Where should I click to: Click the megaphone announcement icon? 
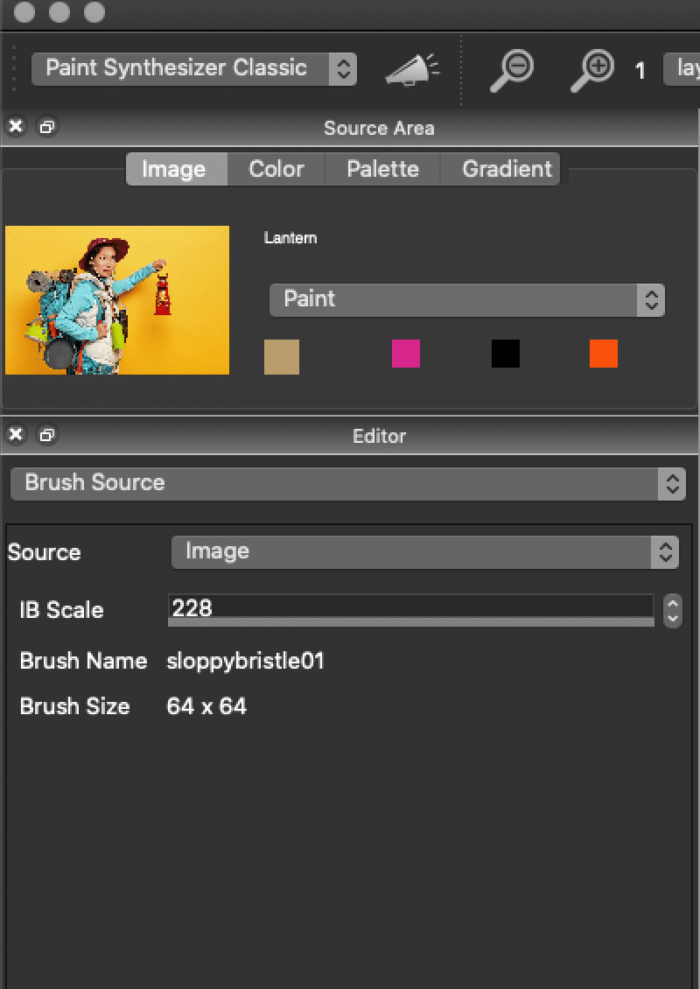[x=412, y=69]
